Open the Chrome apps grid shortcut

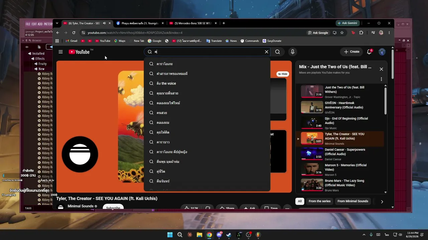57,41
